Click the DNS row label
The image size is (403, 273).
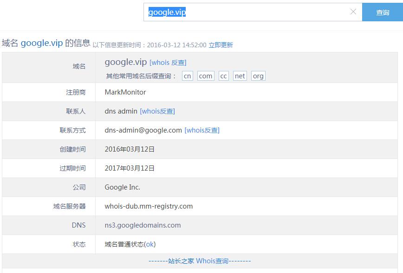tap(78, 225)
